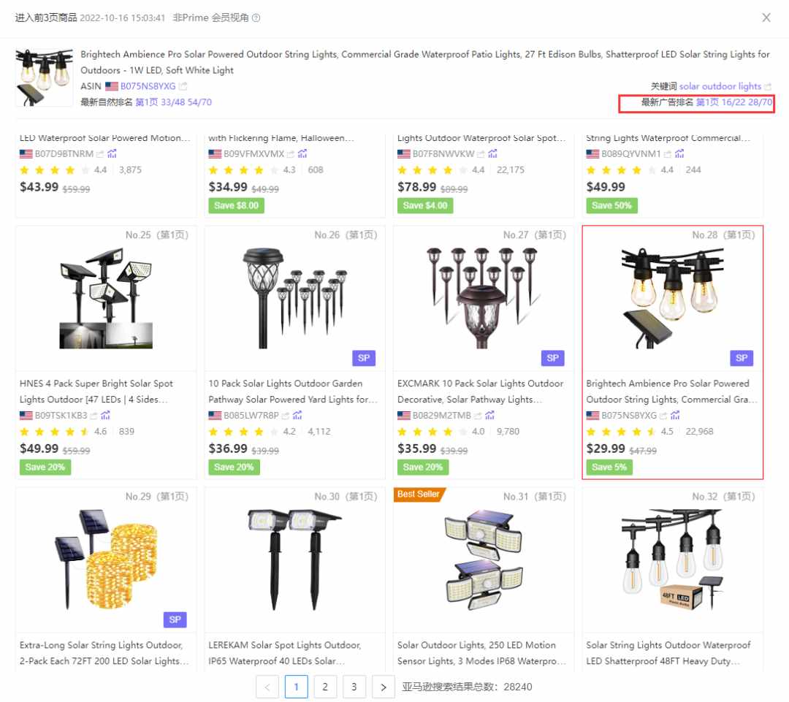Go to previous results page arrow

tap(267, 687)
